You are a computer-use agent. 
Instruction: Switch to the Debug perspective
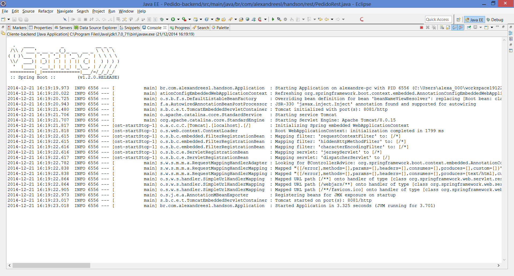click(x=495, y=20)
